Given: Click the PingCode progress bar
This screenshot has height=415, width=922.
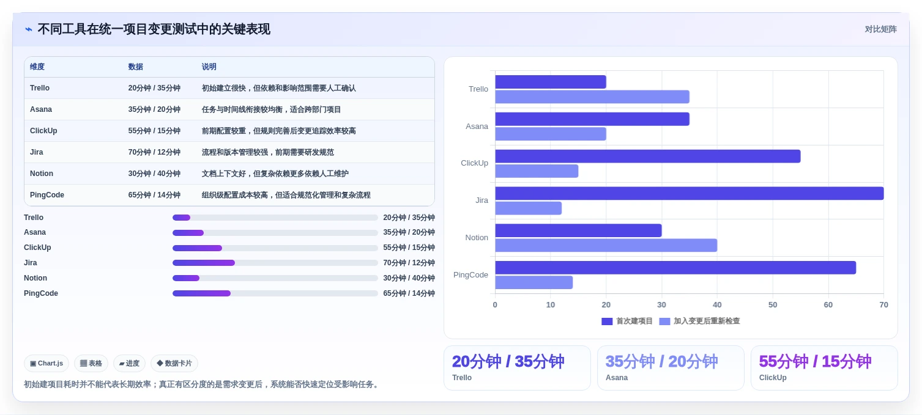Looking at the screenshot, I should (275, 293).
